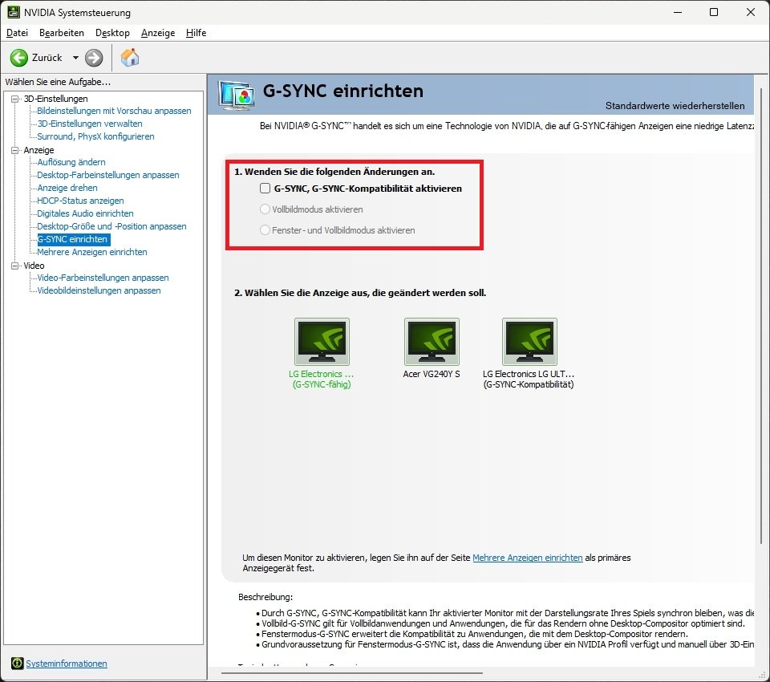Collapse the 3D-Einstellungen tree node
770x682 pixels.
click(x=15, y=99)
